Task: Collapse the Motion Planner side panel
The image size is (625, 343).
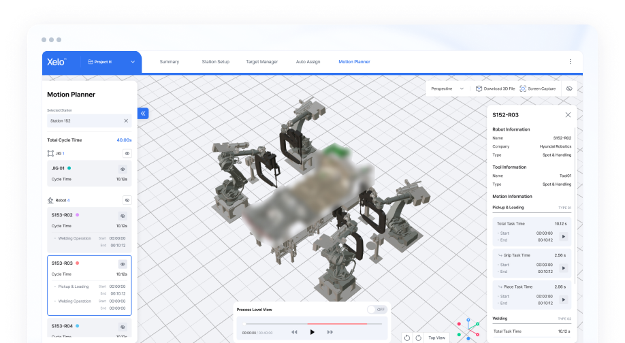Action: (143, 114)
